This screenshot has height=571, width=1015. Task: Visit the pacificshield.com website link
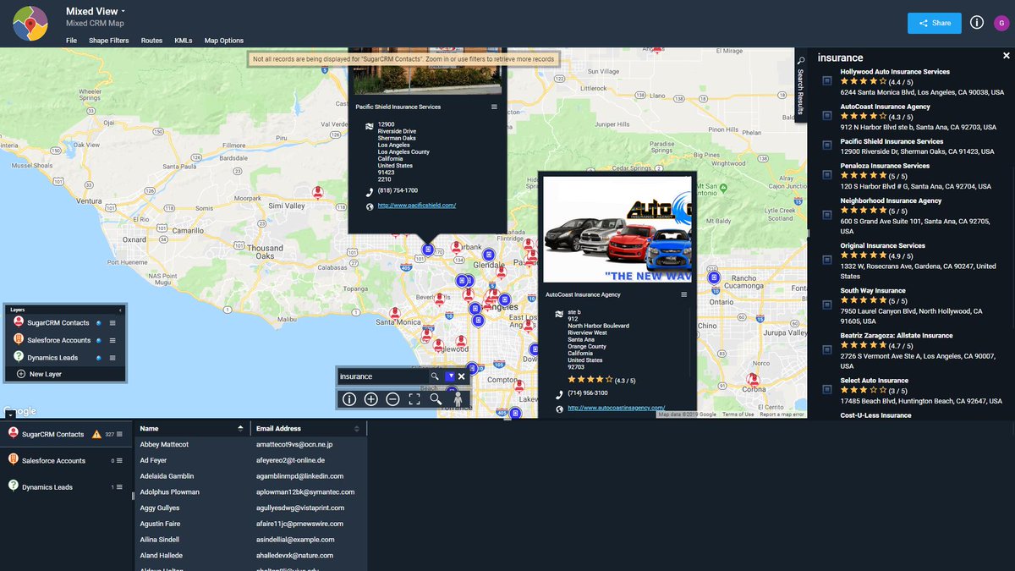(417, 206)
